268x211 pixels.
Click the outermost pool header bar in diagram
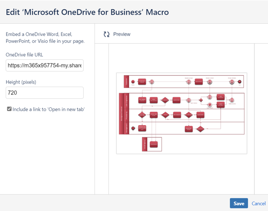click(x=121, y=114)
